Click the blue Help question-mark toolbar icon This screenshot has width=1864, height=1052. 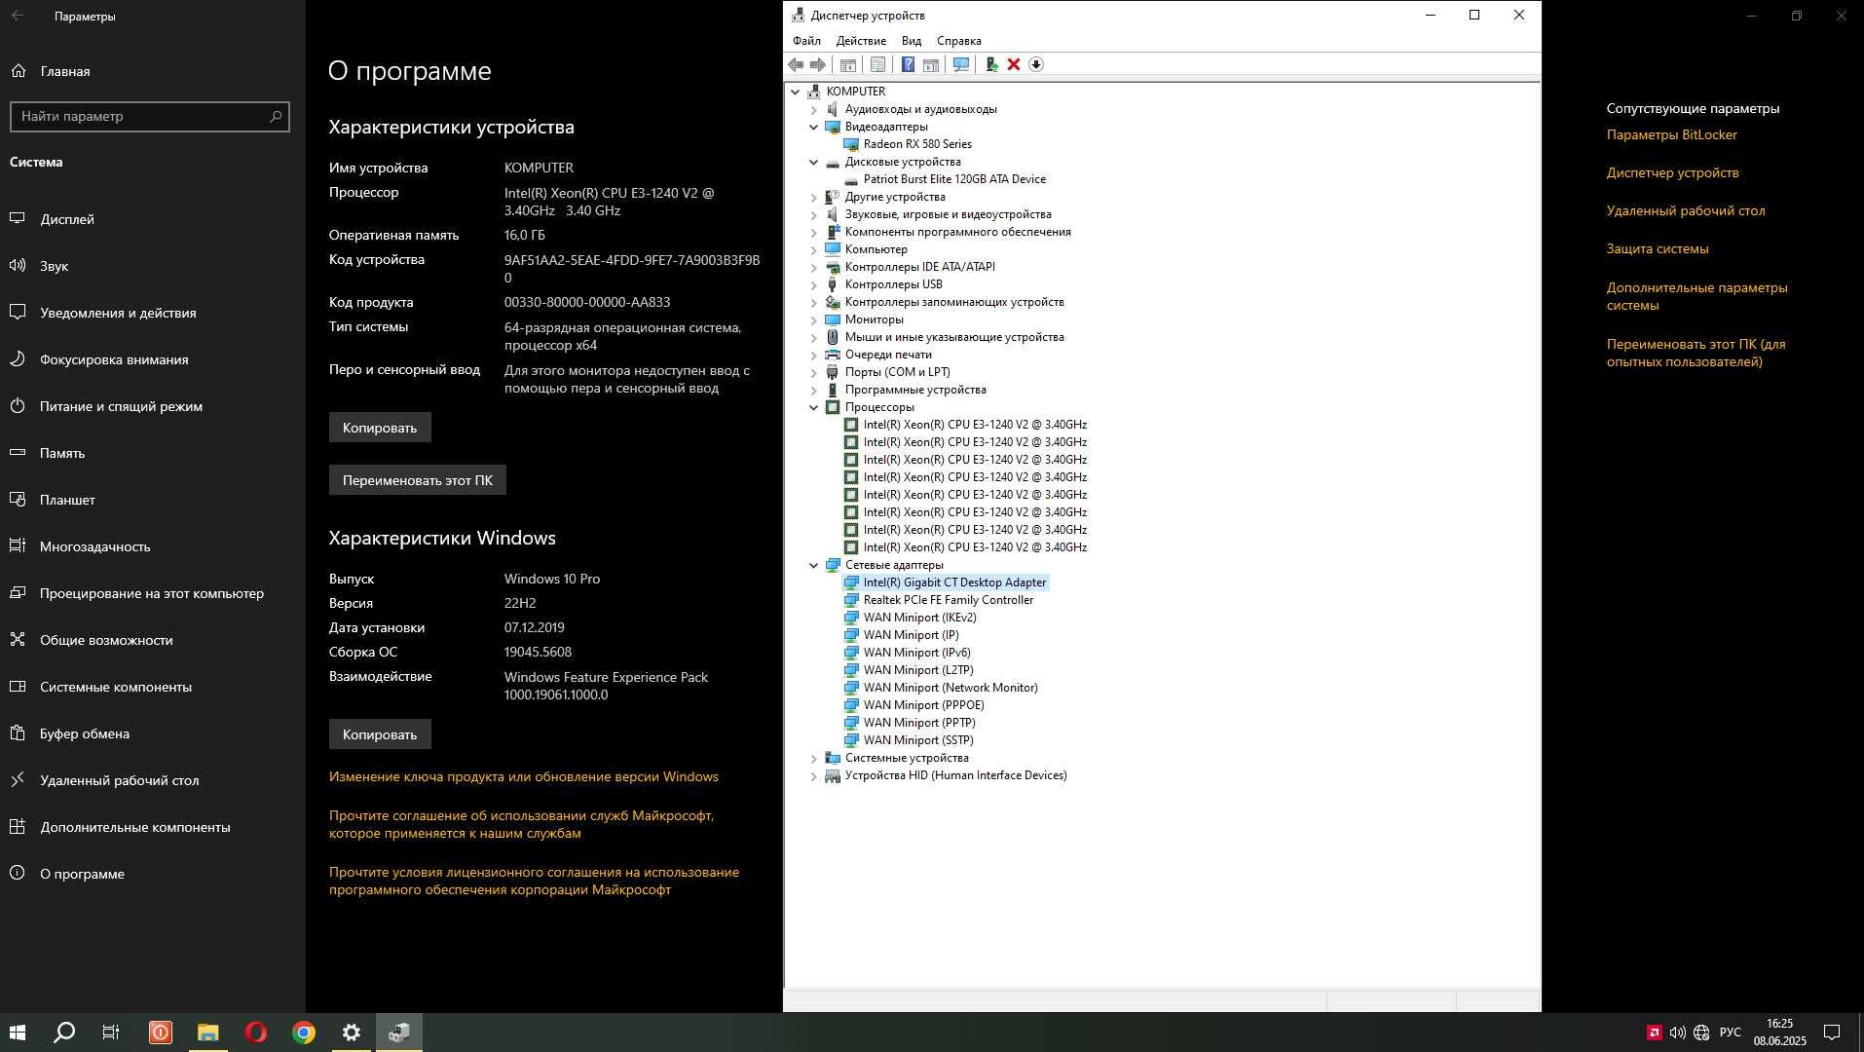click(x=908, y=64)
